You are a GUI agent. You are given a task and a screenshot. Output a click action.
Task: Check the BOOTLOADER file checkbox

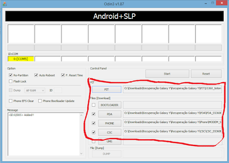pos(94,105)
